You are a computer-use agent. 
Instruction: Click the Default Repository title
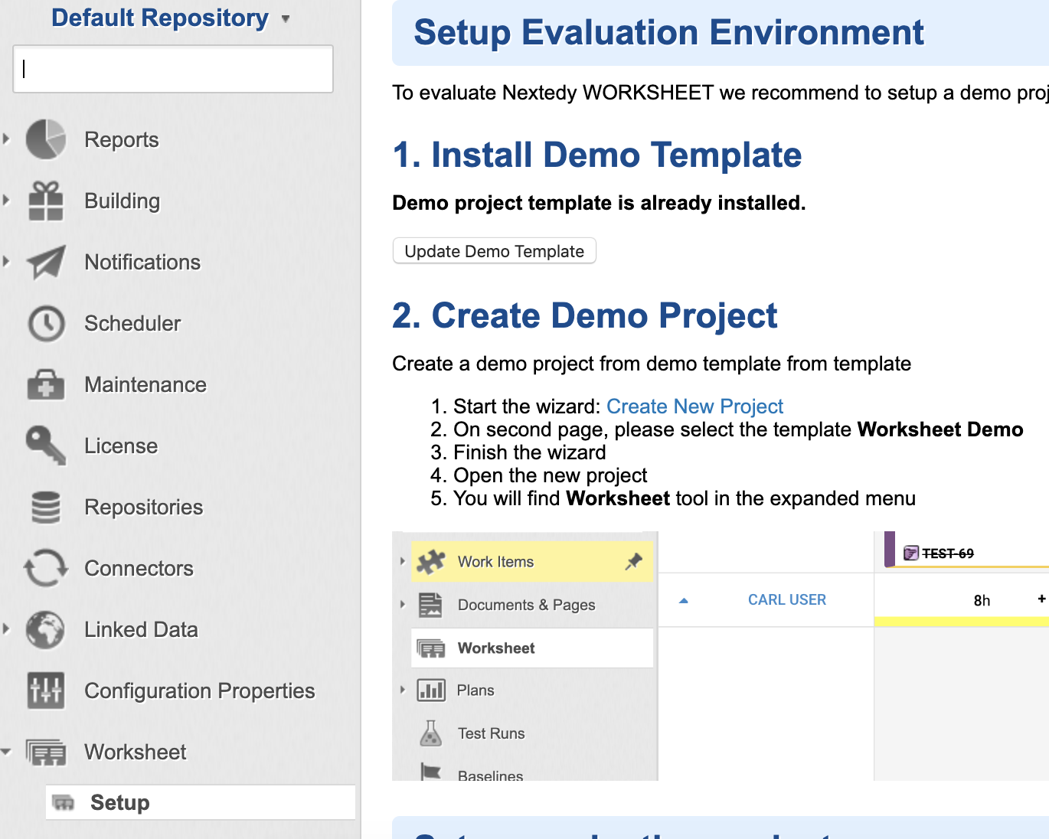click(x=159, y=18)
